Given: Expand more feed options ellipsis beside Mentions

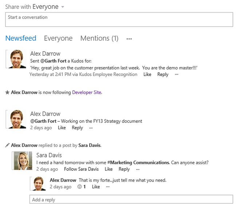Looking at the screenshot, I should [x=129, y=39].
